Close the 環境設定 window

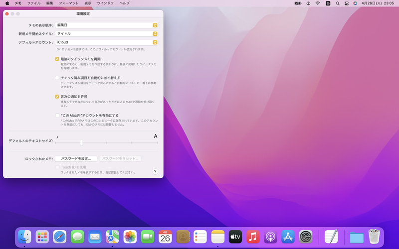[x=7, y=14]
